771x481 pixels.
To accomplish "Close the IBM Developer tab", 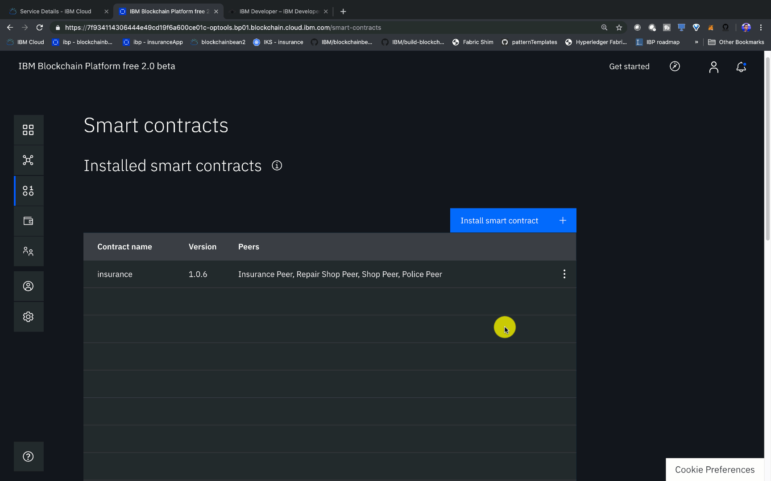I will 326,12.
